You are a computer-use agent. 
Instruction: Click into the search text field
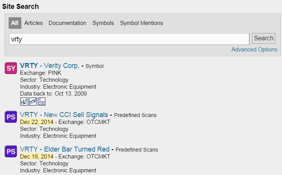(x=129, y=39)
